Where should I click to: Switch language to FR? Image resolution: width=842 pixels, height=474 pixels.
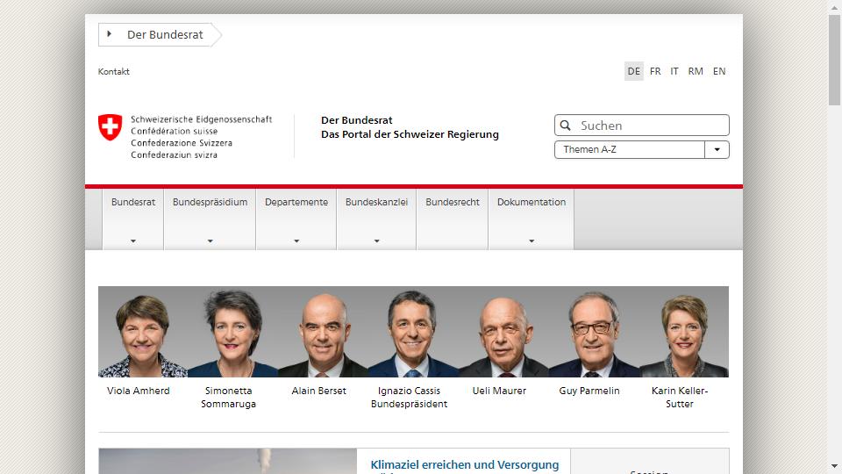pos(655,71)
